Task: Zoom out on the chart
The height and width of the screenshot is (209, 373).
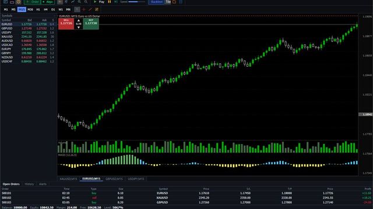Action: [86, 2]
